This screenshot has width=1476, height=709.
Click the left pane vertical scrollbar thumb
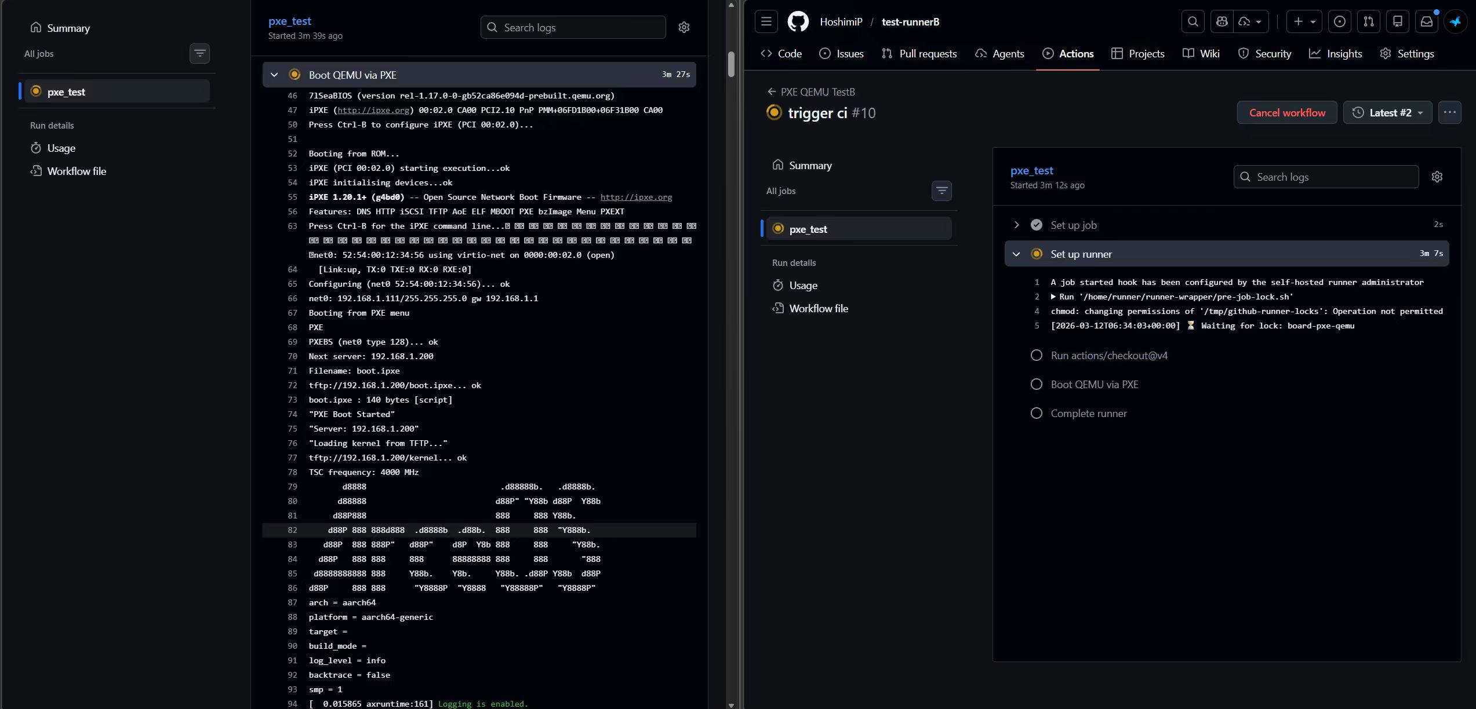pyautogui.click(x=731, y=64)
